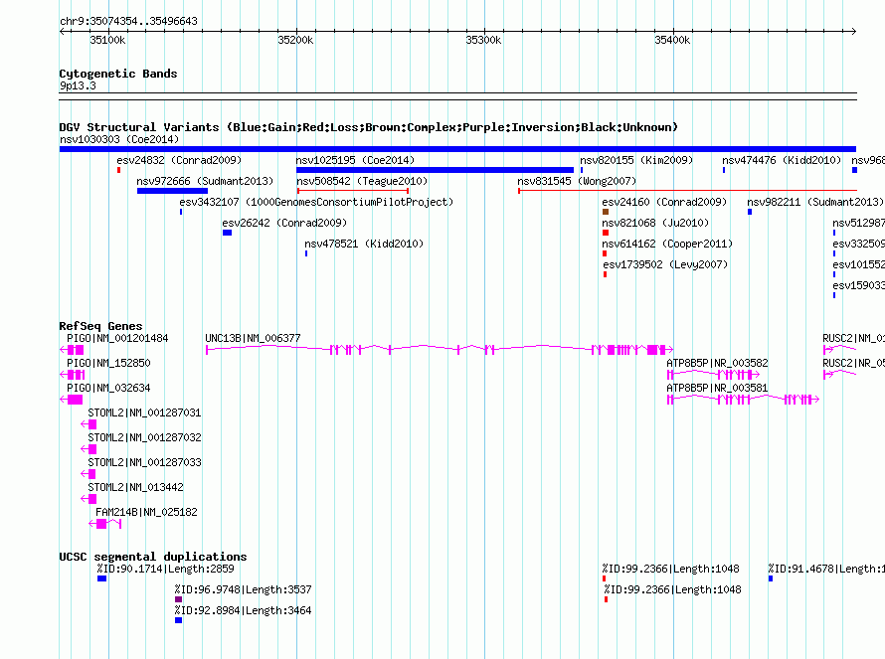The height and width of the screenshot is (659, 885).
Task: Click the 92.8984% identity duplication block
Action: click(178, 620)
